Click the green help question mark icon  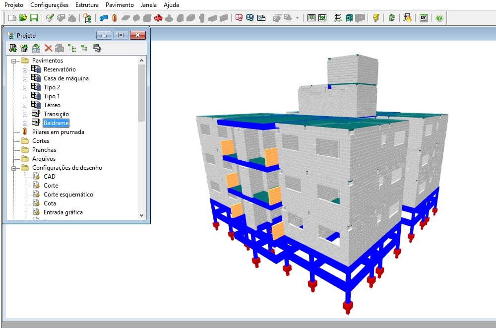pyautogui.click(x=439, y=18)
